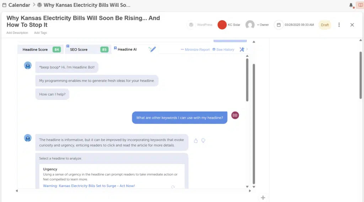Click the See History link
Viewport: 364px width, 202px height.
click(x=223, y=50)
